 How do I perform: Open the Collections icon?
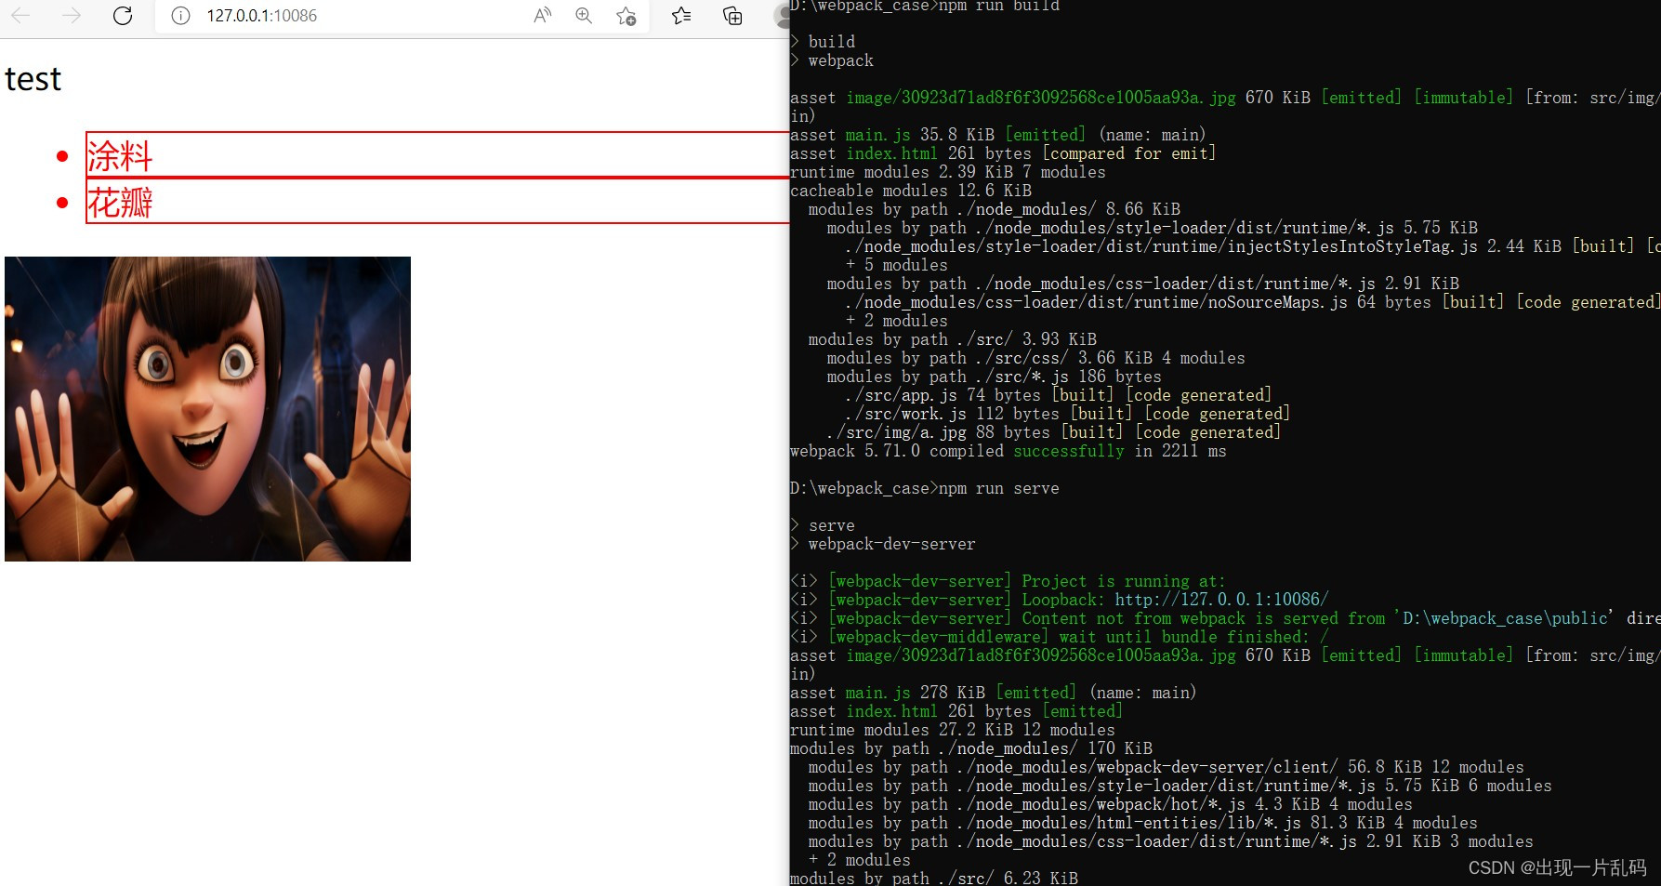[732, 16]
